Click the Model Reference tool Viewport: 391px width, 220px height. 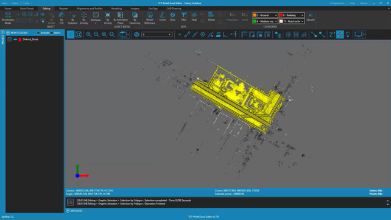(x=150, y=18)
